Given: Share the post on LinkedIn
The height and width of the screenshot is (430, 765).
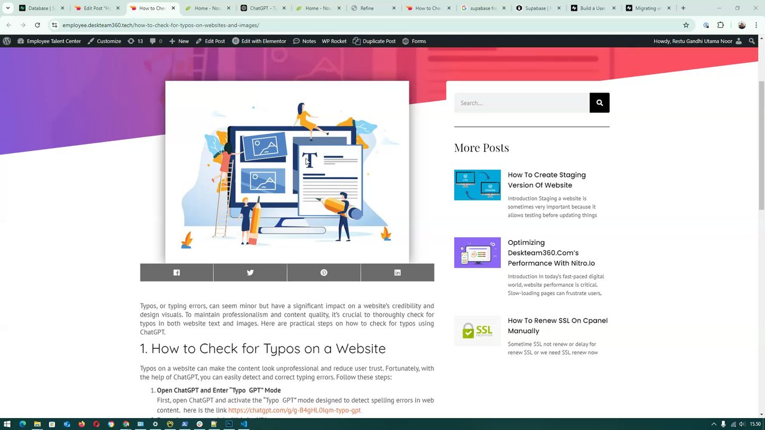Looking at the screenshot, I should (x=397, y=272).
